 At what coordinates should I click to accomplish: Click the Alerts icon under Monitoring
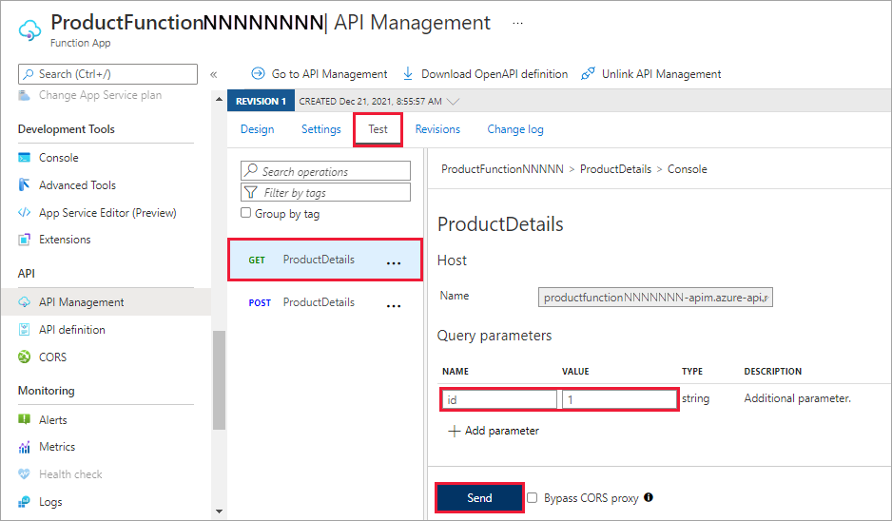point(24,420)
